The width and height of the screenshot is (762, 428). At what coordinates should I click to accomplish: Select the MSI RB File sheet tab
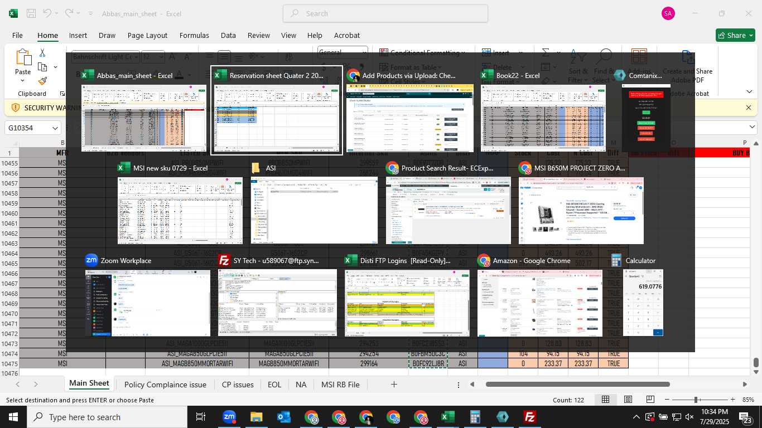(x=340, y=385)
